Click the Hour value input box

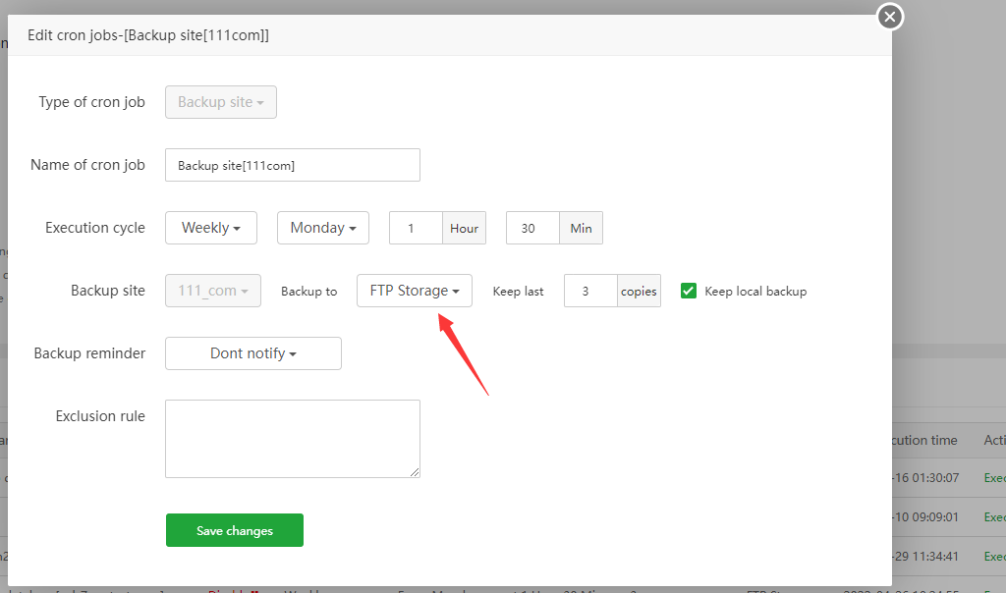pos(416,228)
